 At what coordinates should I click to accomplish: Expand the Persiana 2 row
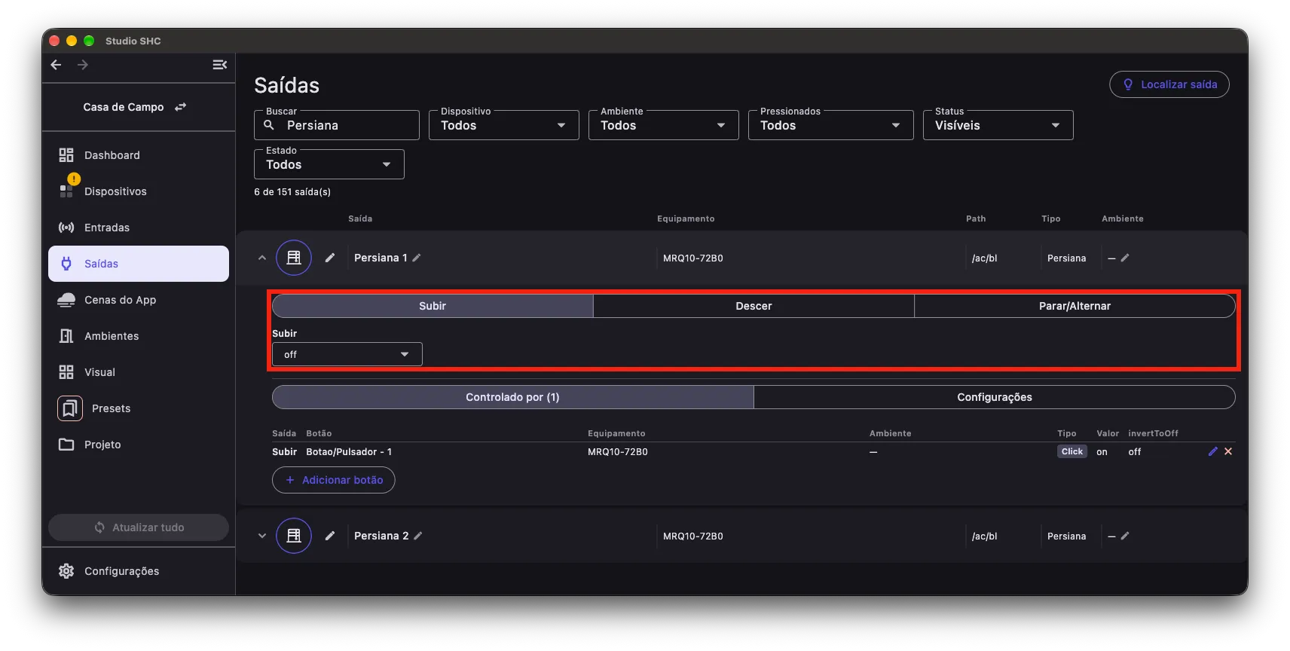click(x=262, y=536)
